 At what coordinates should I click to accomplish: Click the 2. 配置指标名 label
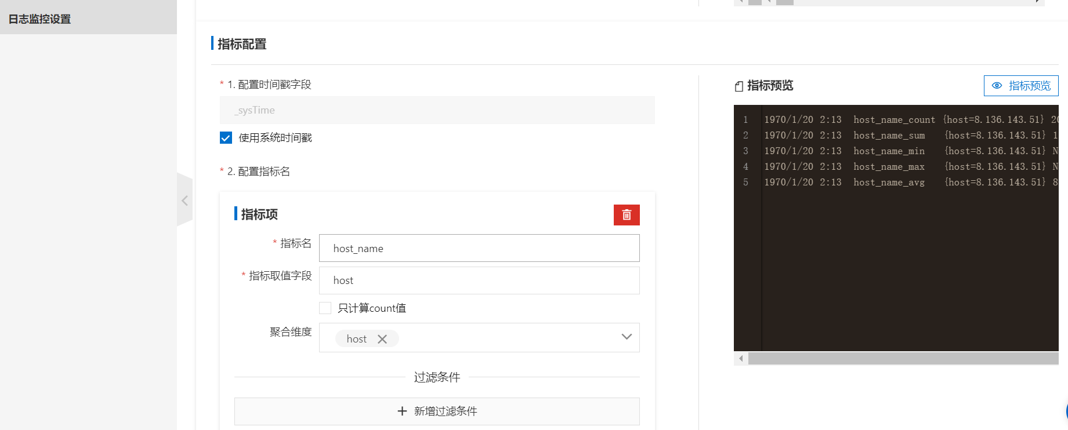click(x=259, y=172)
